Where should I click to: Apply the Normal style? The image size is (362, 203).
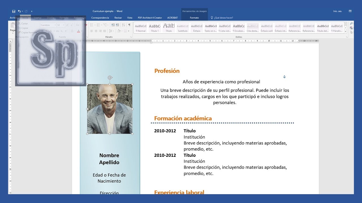(x=141, y=28)
